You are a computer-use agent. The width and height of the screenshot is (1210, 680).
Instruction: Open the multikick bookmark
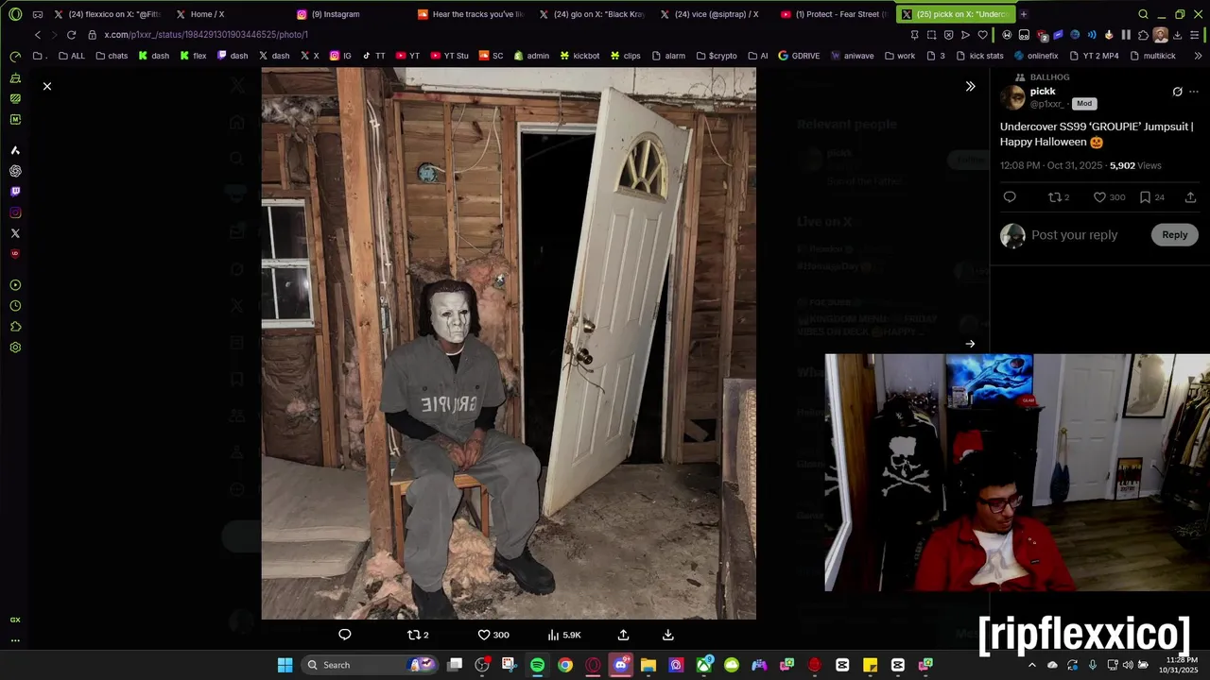coord(1152,56)
